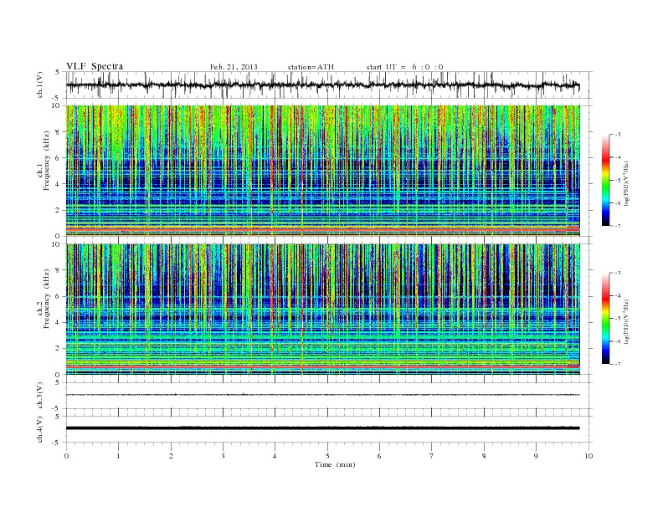Viewport: 663px width, 512px height.
Task: Click the "VLF Spectra" plot title
Action: (95, 66)
